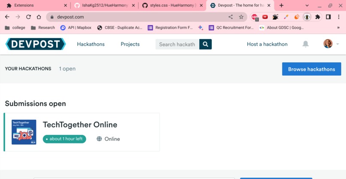346x179 pixels.
Task: Open the tab search dropdown
Action: click(x=307, y=6)
